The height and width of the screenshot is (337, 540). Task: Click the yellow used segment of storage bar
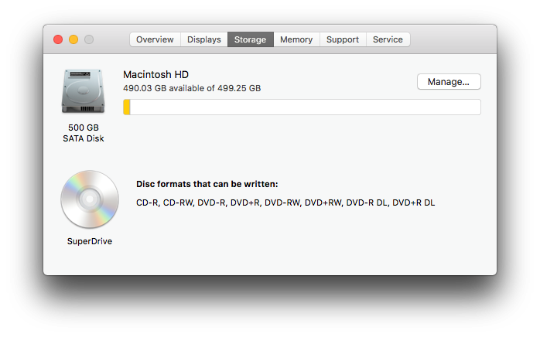pyautogui.click(x=127, y=107)
